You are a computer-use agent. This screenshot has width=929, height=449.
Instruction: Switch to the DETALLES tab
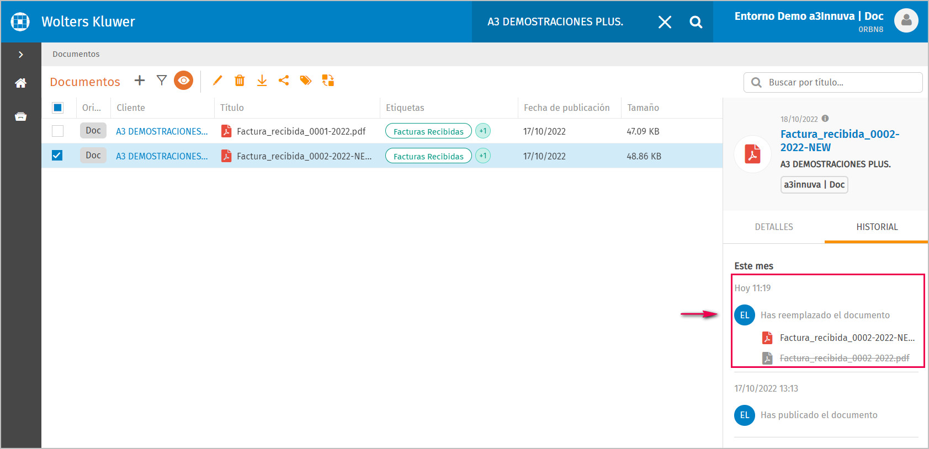click(773, 227)
